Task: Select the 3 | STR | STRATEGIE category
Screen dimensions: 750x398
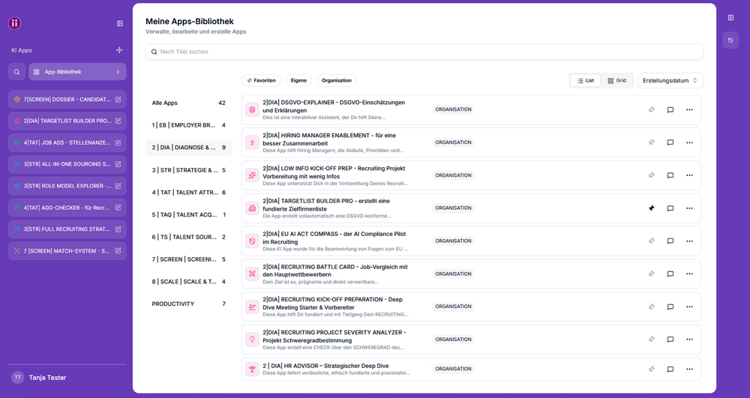Action: point(188,170)
